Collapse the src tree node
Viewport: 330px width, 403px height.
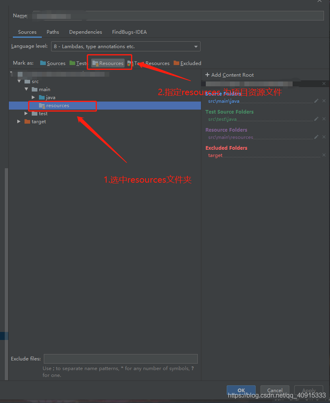(19, 81)
